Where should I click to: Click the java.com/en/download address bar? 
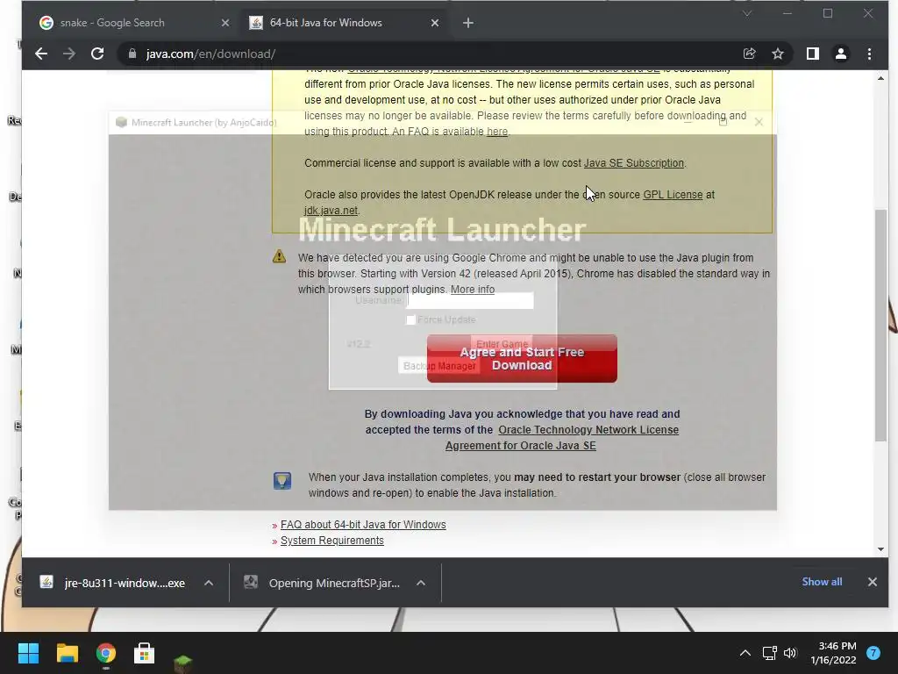coord(430,54)
